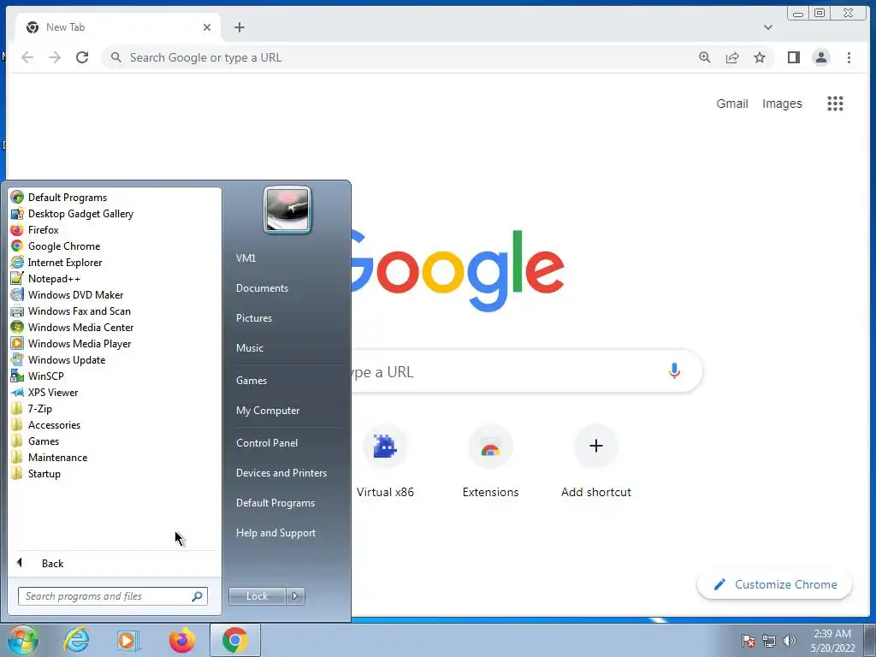This screenshot has height=657, width=876.
Task: Open Google Images link
Action: [x=782, y=104]
